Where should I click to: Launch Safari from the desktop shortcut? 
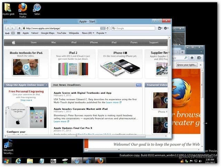(x=37, y=9)
